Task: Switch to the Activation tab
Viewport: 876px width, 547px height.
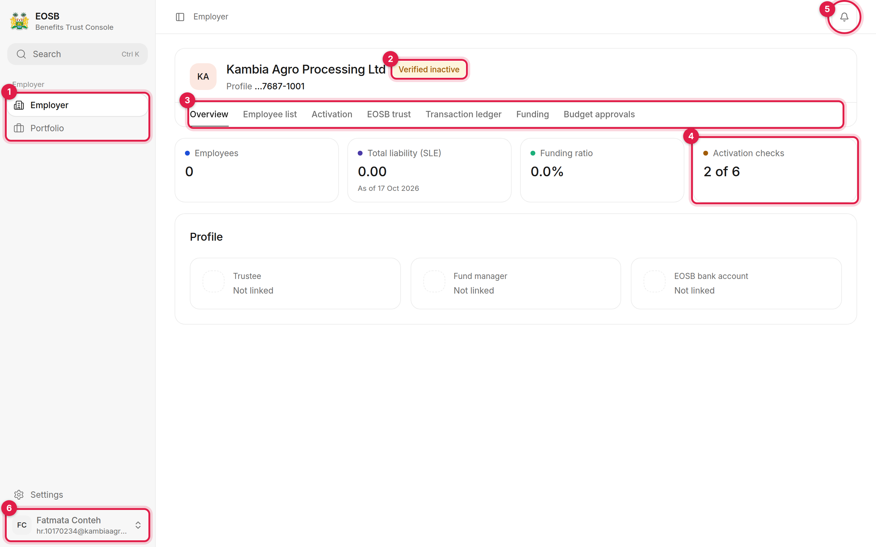Action: pos(332,114)
